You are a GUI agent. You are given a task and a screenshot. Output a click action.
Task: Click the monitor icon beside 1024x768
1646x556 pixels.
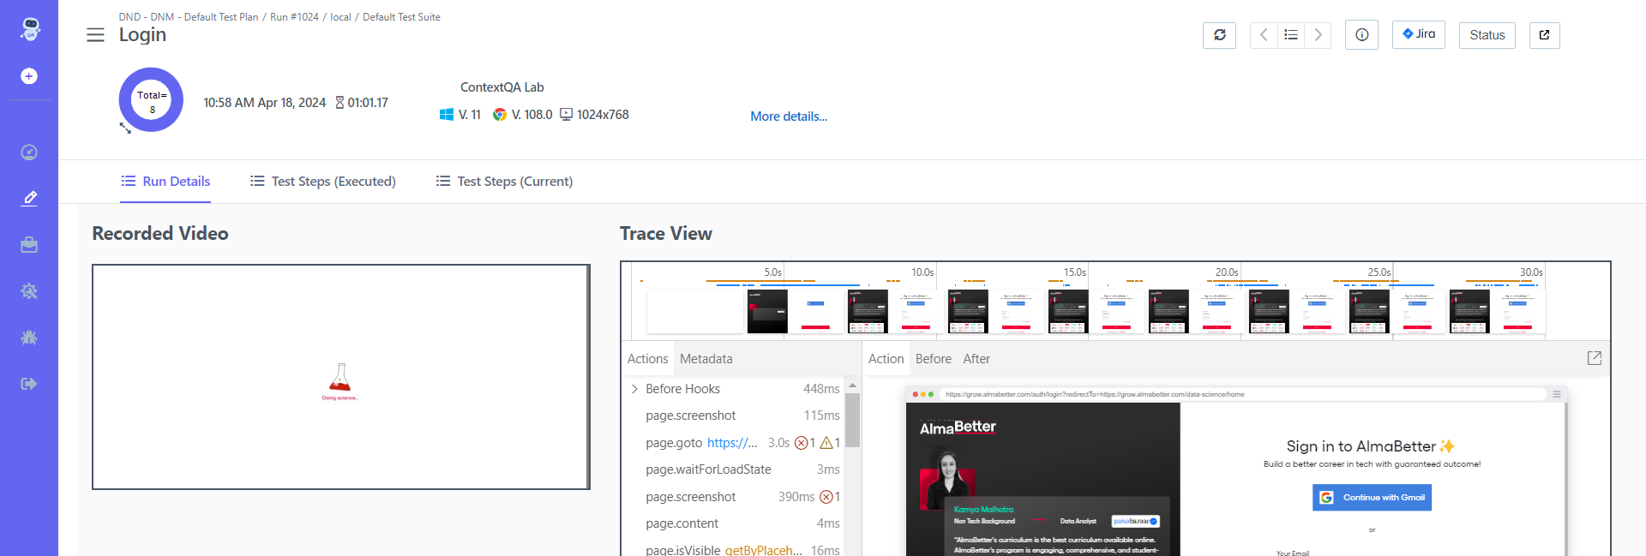point(566,115)
